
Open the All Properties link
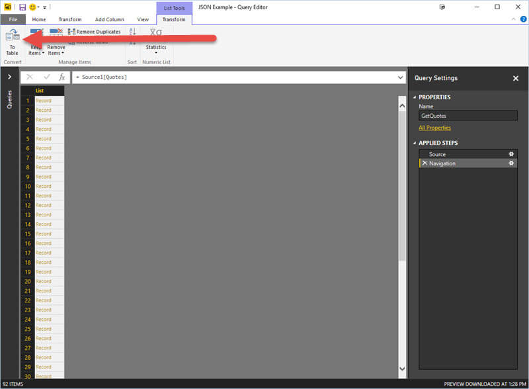[434, 128]
